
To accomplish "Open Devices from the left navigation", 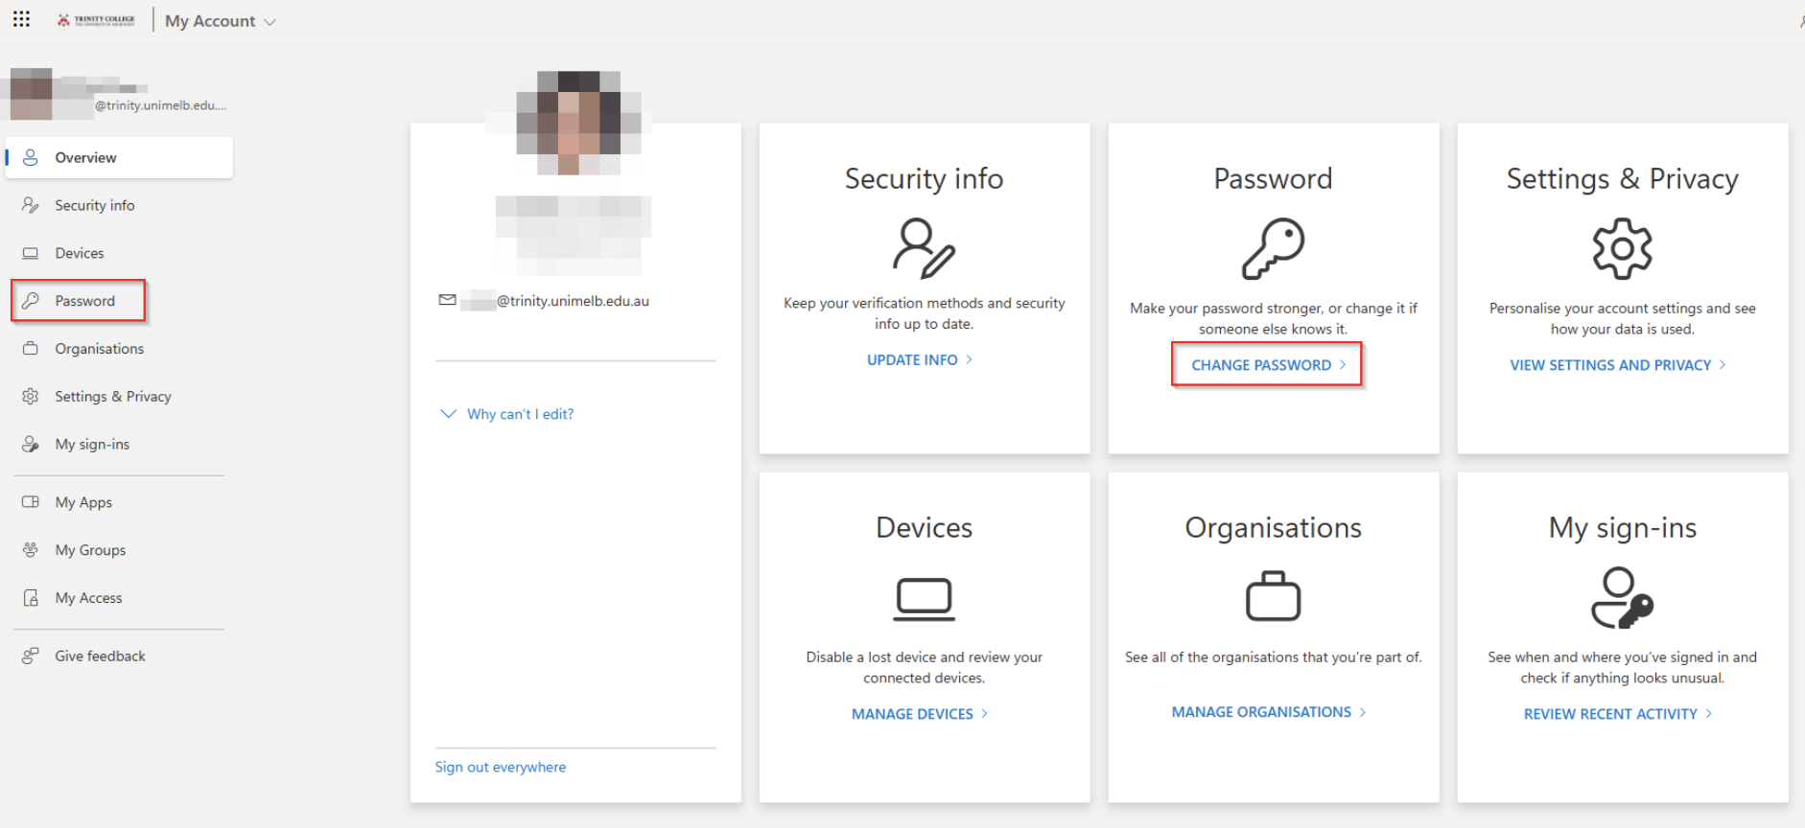I will click(79, 253).
